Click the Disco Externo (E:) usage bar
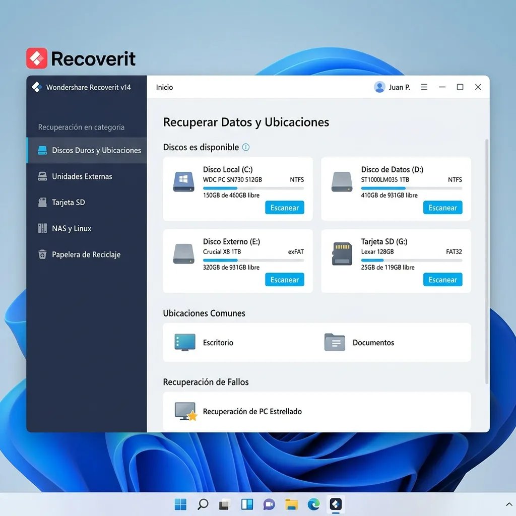516x516 pixels. [x=253, y=261]
